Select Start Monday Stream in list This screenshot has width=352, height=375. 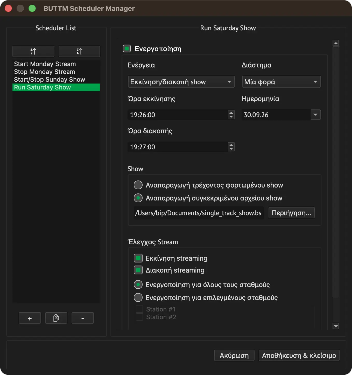pyautogui.click(x=56, y=64)
